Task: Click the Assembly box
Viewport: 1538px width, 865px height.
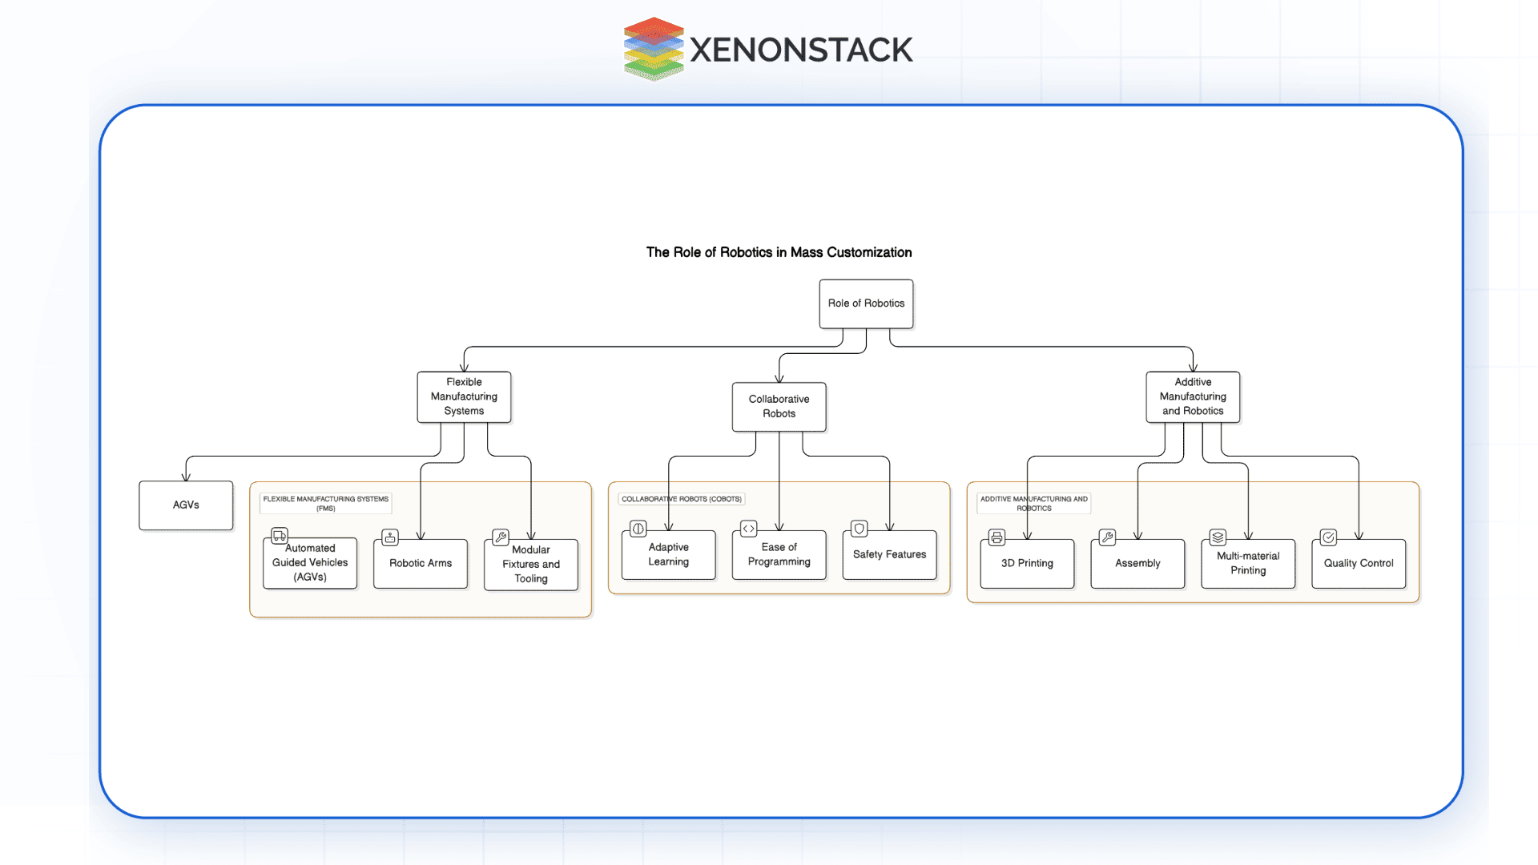Action: [1137, 564]
